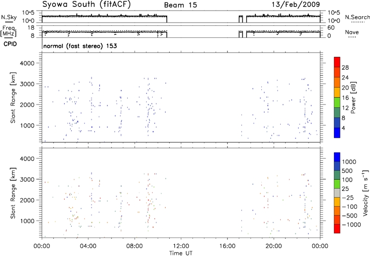Click '1000' tick on the velocity panel

[x=27, y=221]
